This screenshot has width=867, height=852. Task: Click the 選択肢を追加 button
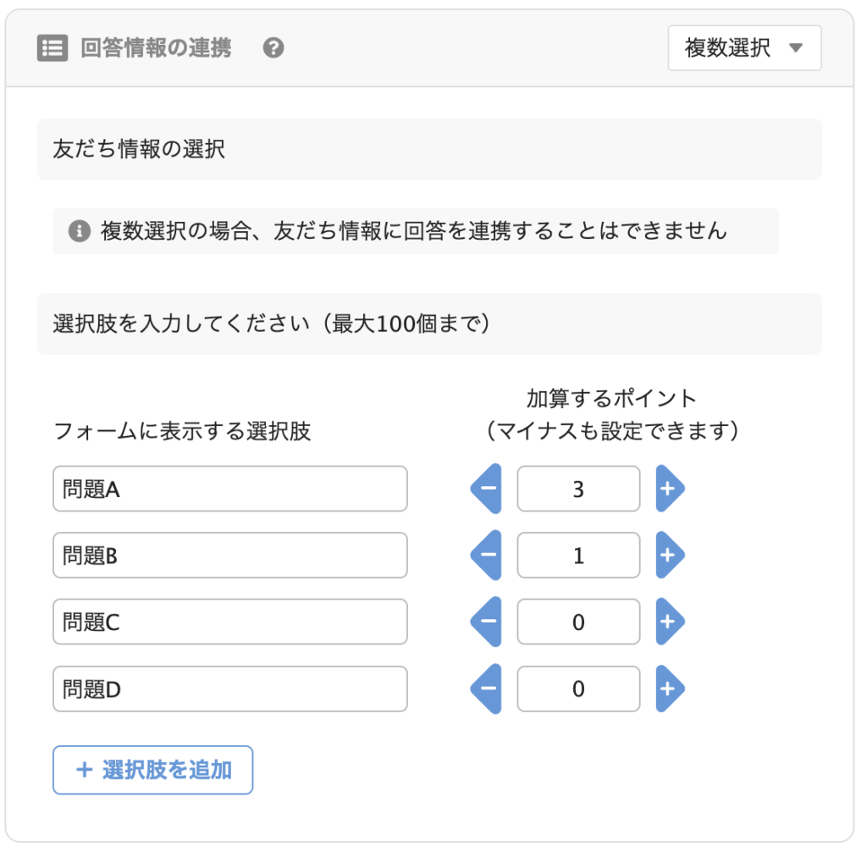pos(153,770)
